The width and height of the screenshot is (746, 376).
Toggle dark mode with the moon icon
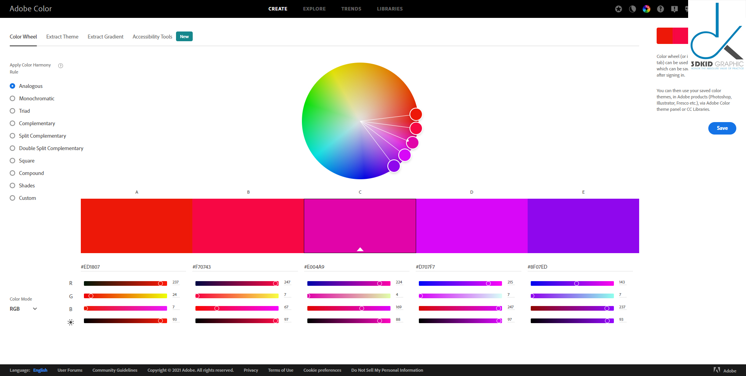[x=633, y=9]
